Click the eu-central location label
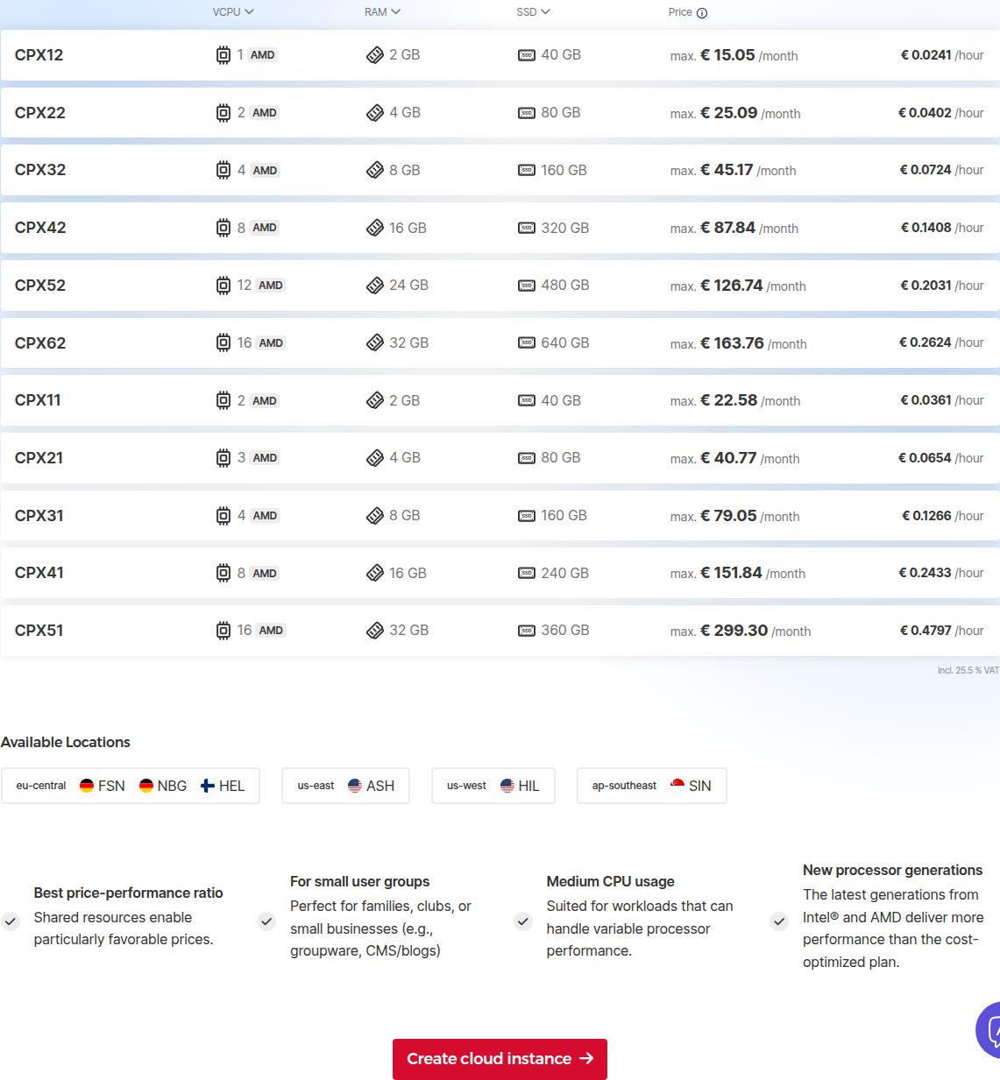The width and height of the screenshot is (1000, 1080). (41, 786)
